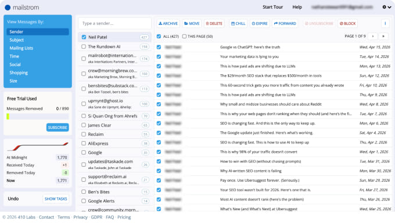Open 'The Google update just finished' message
Screen dimensions: 395x223
click(x=267, y=132)
